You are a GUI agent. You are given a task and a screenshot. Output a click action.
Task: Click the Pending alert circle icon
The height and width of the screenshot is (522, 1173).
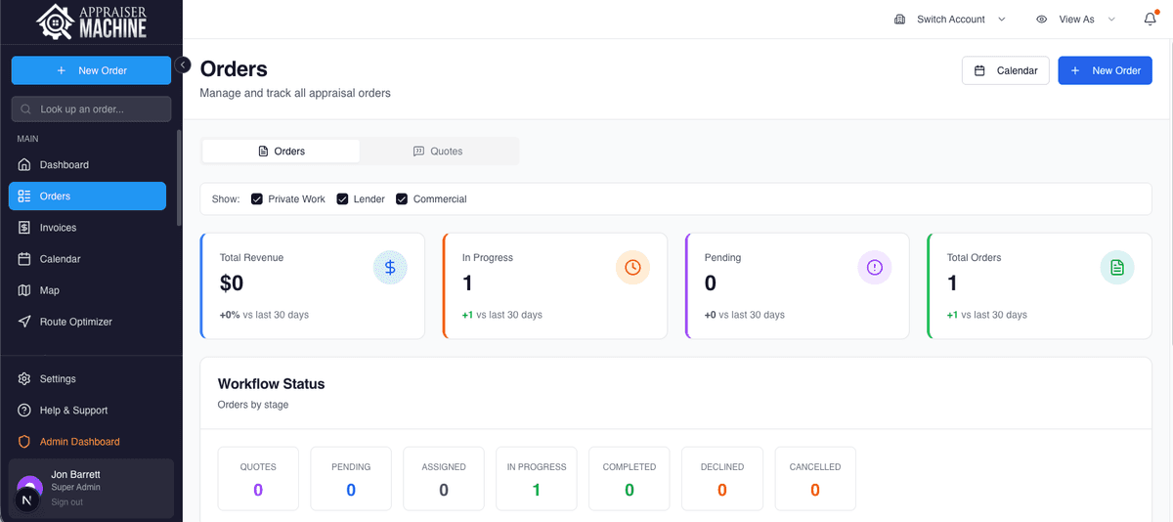tap(875, 267)
